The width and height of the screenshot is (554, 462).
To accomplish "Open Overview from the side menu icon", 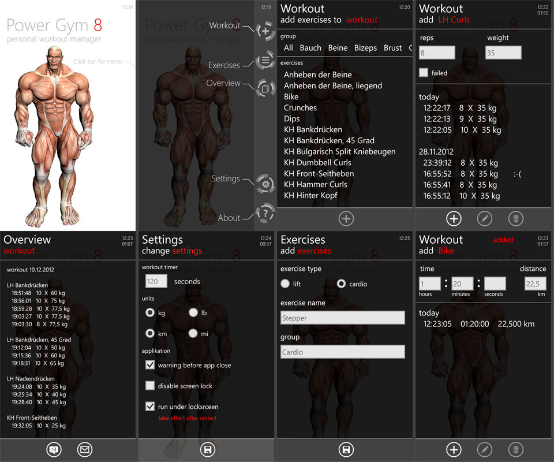I will (x=265, y=88).
